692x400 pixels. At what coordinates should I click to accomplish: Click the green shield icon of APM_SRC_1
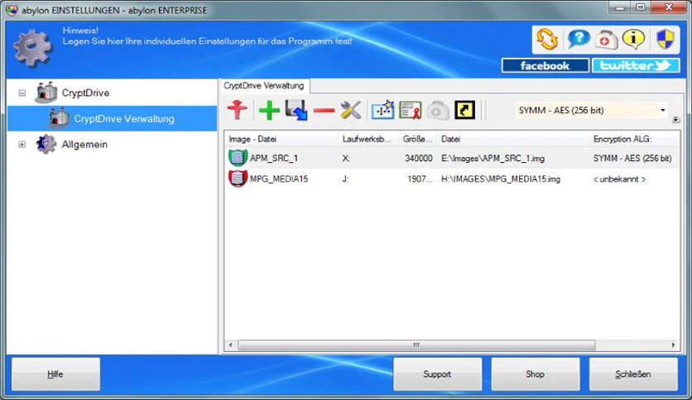(x=238, y=158)
